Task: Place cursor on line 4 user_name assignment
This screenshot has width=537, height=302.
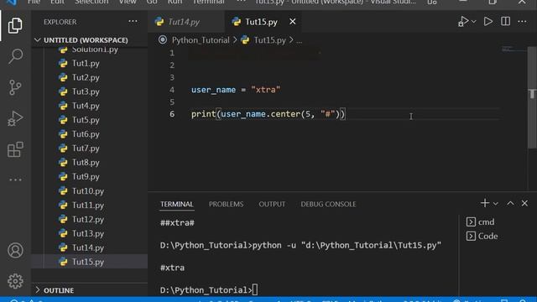Action: [236, 90]
